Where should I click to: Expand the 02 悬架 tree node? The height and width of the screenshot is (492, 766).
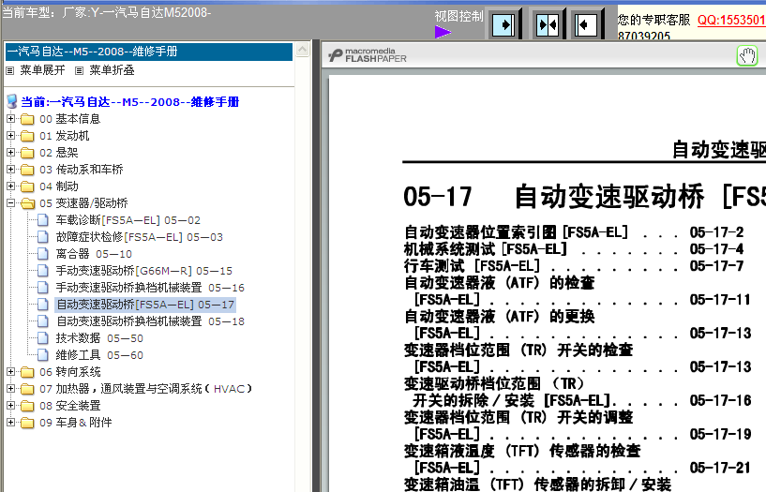coord(10,152)
